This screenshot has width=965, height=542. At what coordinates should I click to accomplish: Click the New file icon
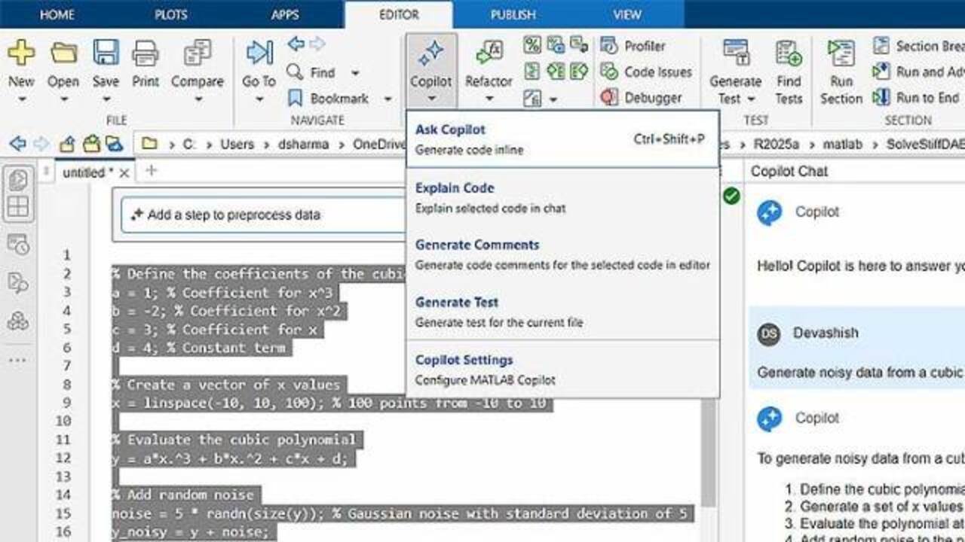click(x=21, y=54)
